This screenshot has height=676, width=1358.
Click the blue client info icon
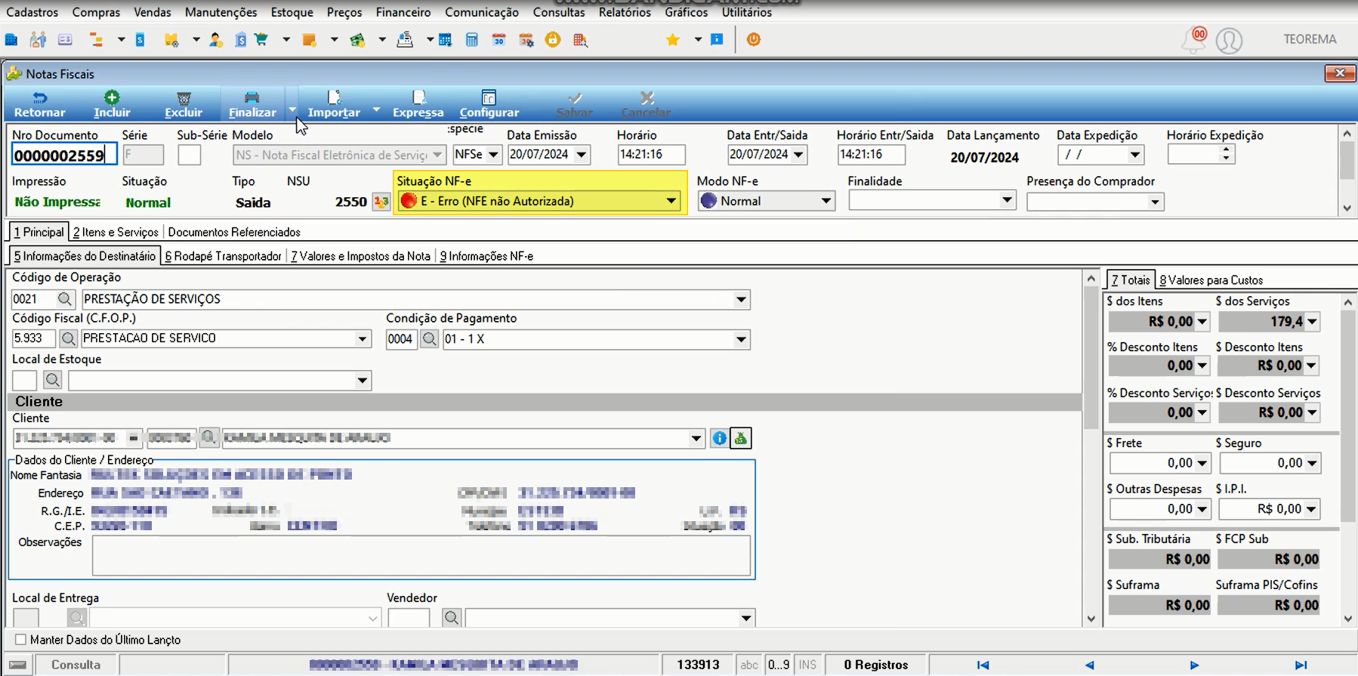[x=719, y=438]
